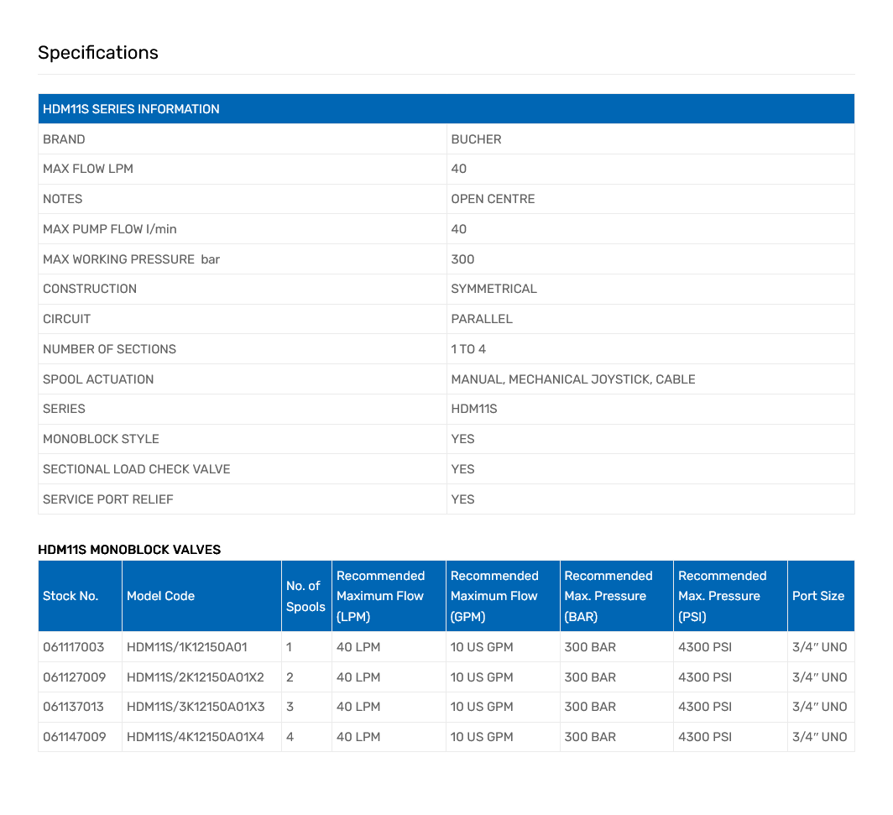This screenshot has height=815, width=893.
Task: Click the Stock No. column header
Action: pyautogui.click(x=70, y=596)
